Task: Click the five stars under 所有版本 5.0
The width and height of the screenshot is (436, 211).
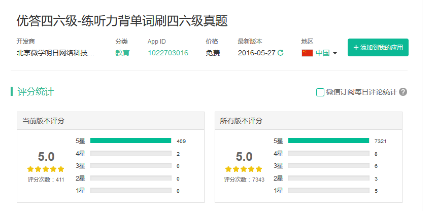Action: [x=244, y=169]
